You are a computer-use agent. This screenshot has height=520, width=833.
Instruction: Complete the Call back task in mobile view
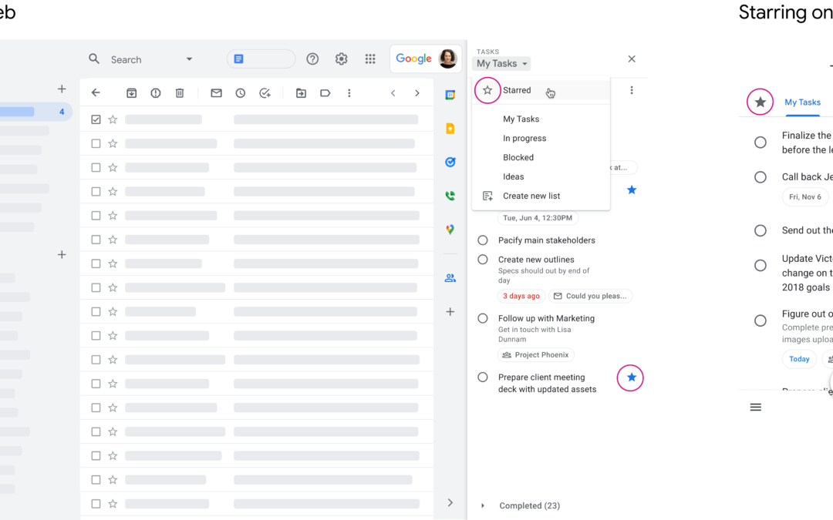[x=760, y=177]
